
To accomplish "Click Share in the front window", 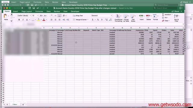I will click(x=176, y=11).
